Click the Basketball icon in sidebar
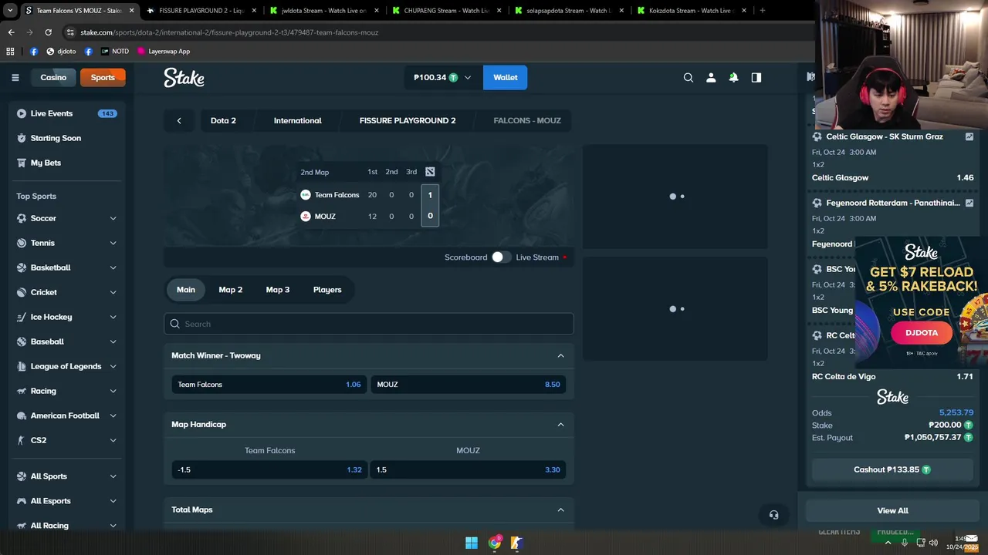 (x=22, y=267)
